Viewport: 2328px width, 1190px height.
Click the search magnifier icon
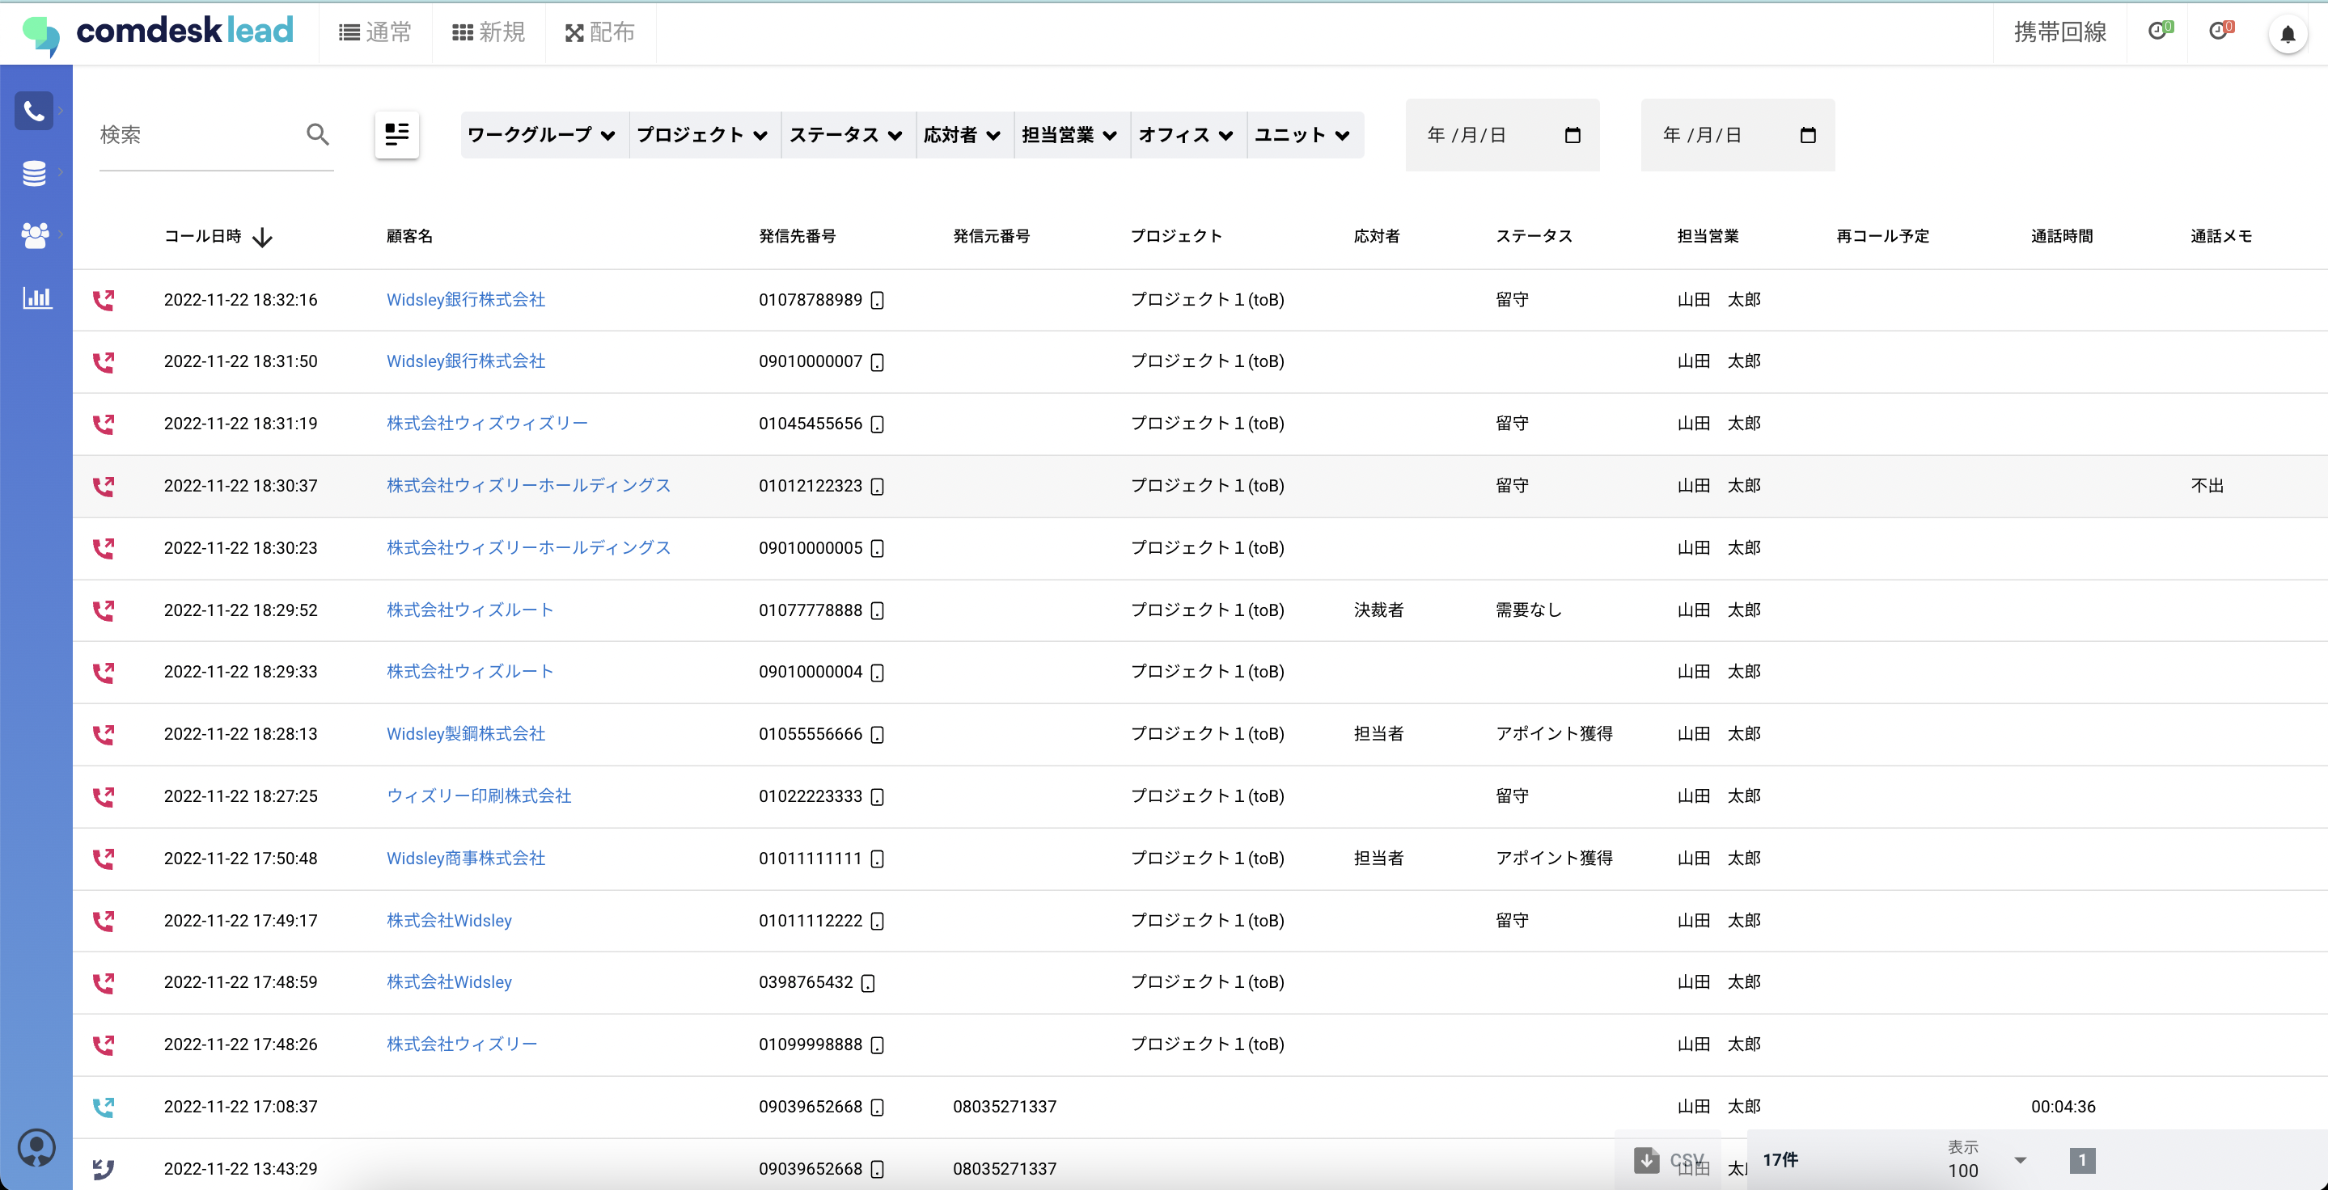[317, 134]
